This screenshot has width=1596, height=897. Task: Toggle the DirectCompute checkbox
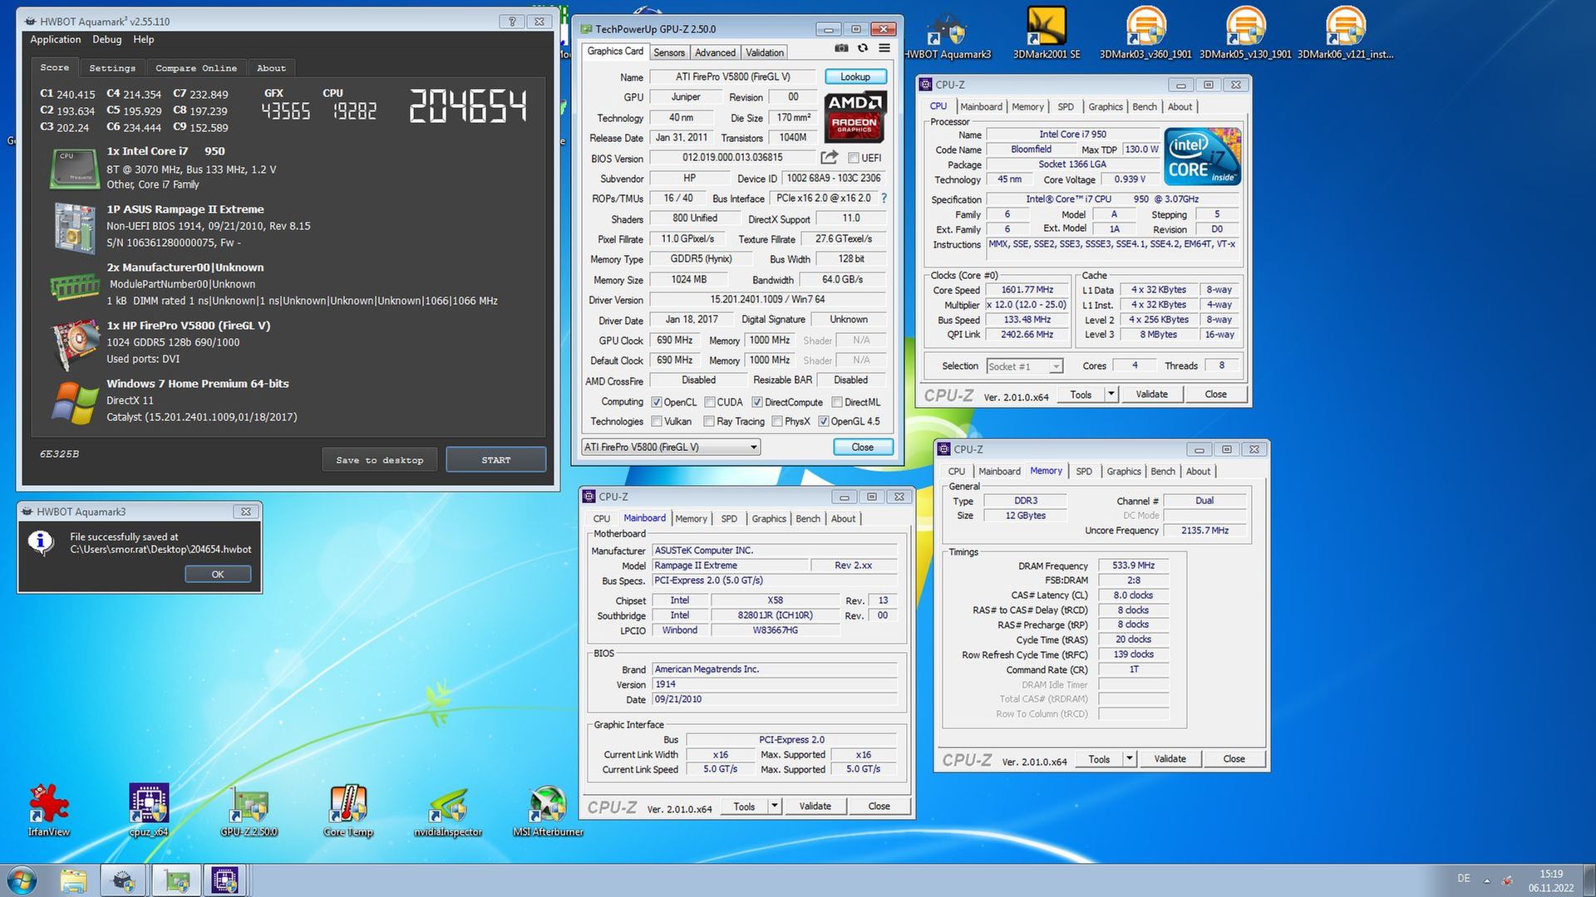coord(757,402)
